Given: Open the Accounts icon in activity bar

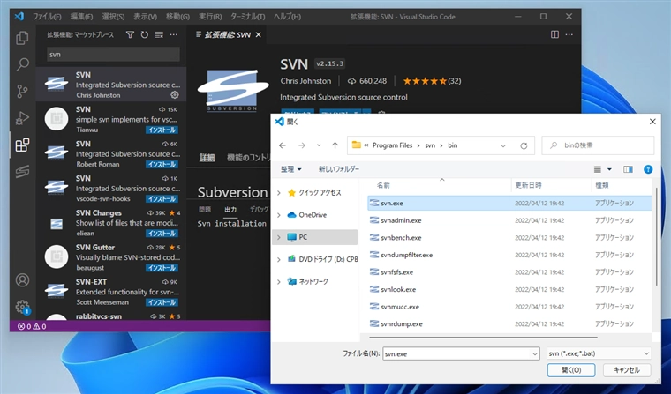Looking at the screenshot, I should (x=22, y=280).
